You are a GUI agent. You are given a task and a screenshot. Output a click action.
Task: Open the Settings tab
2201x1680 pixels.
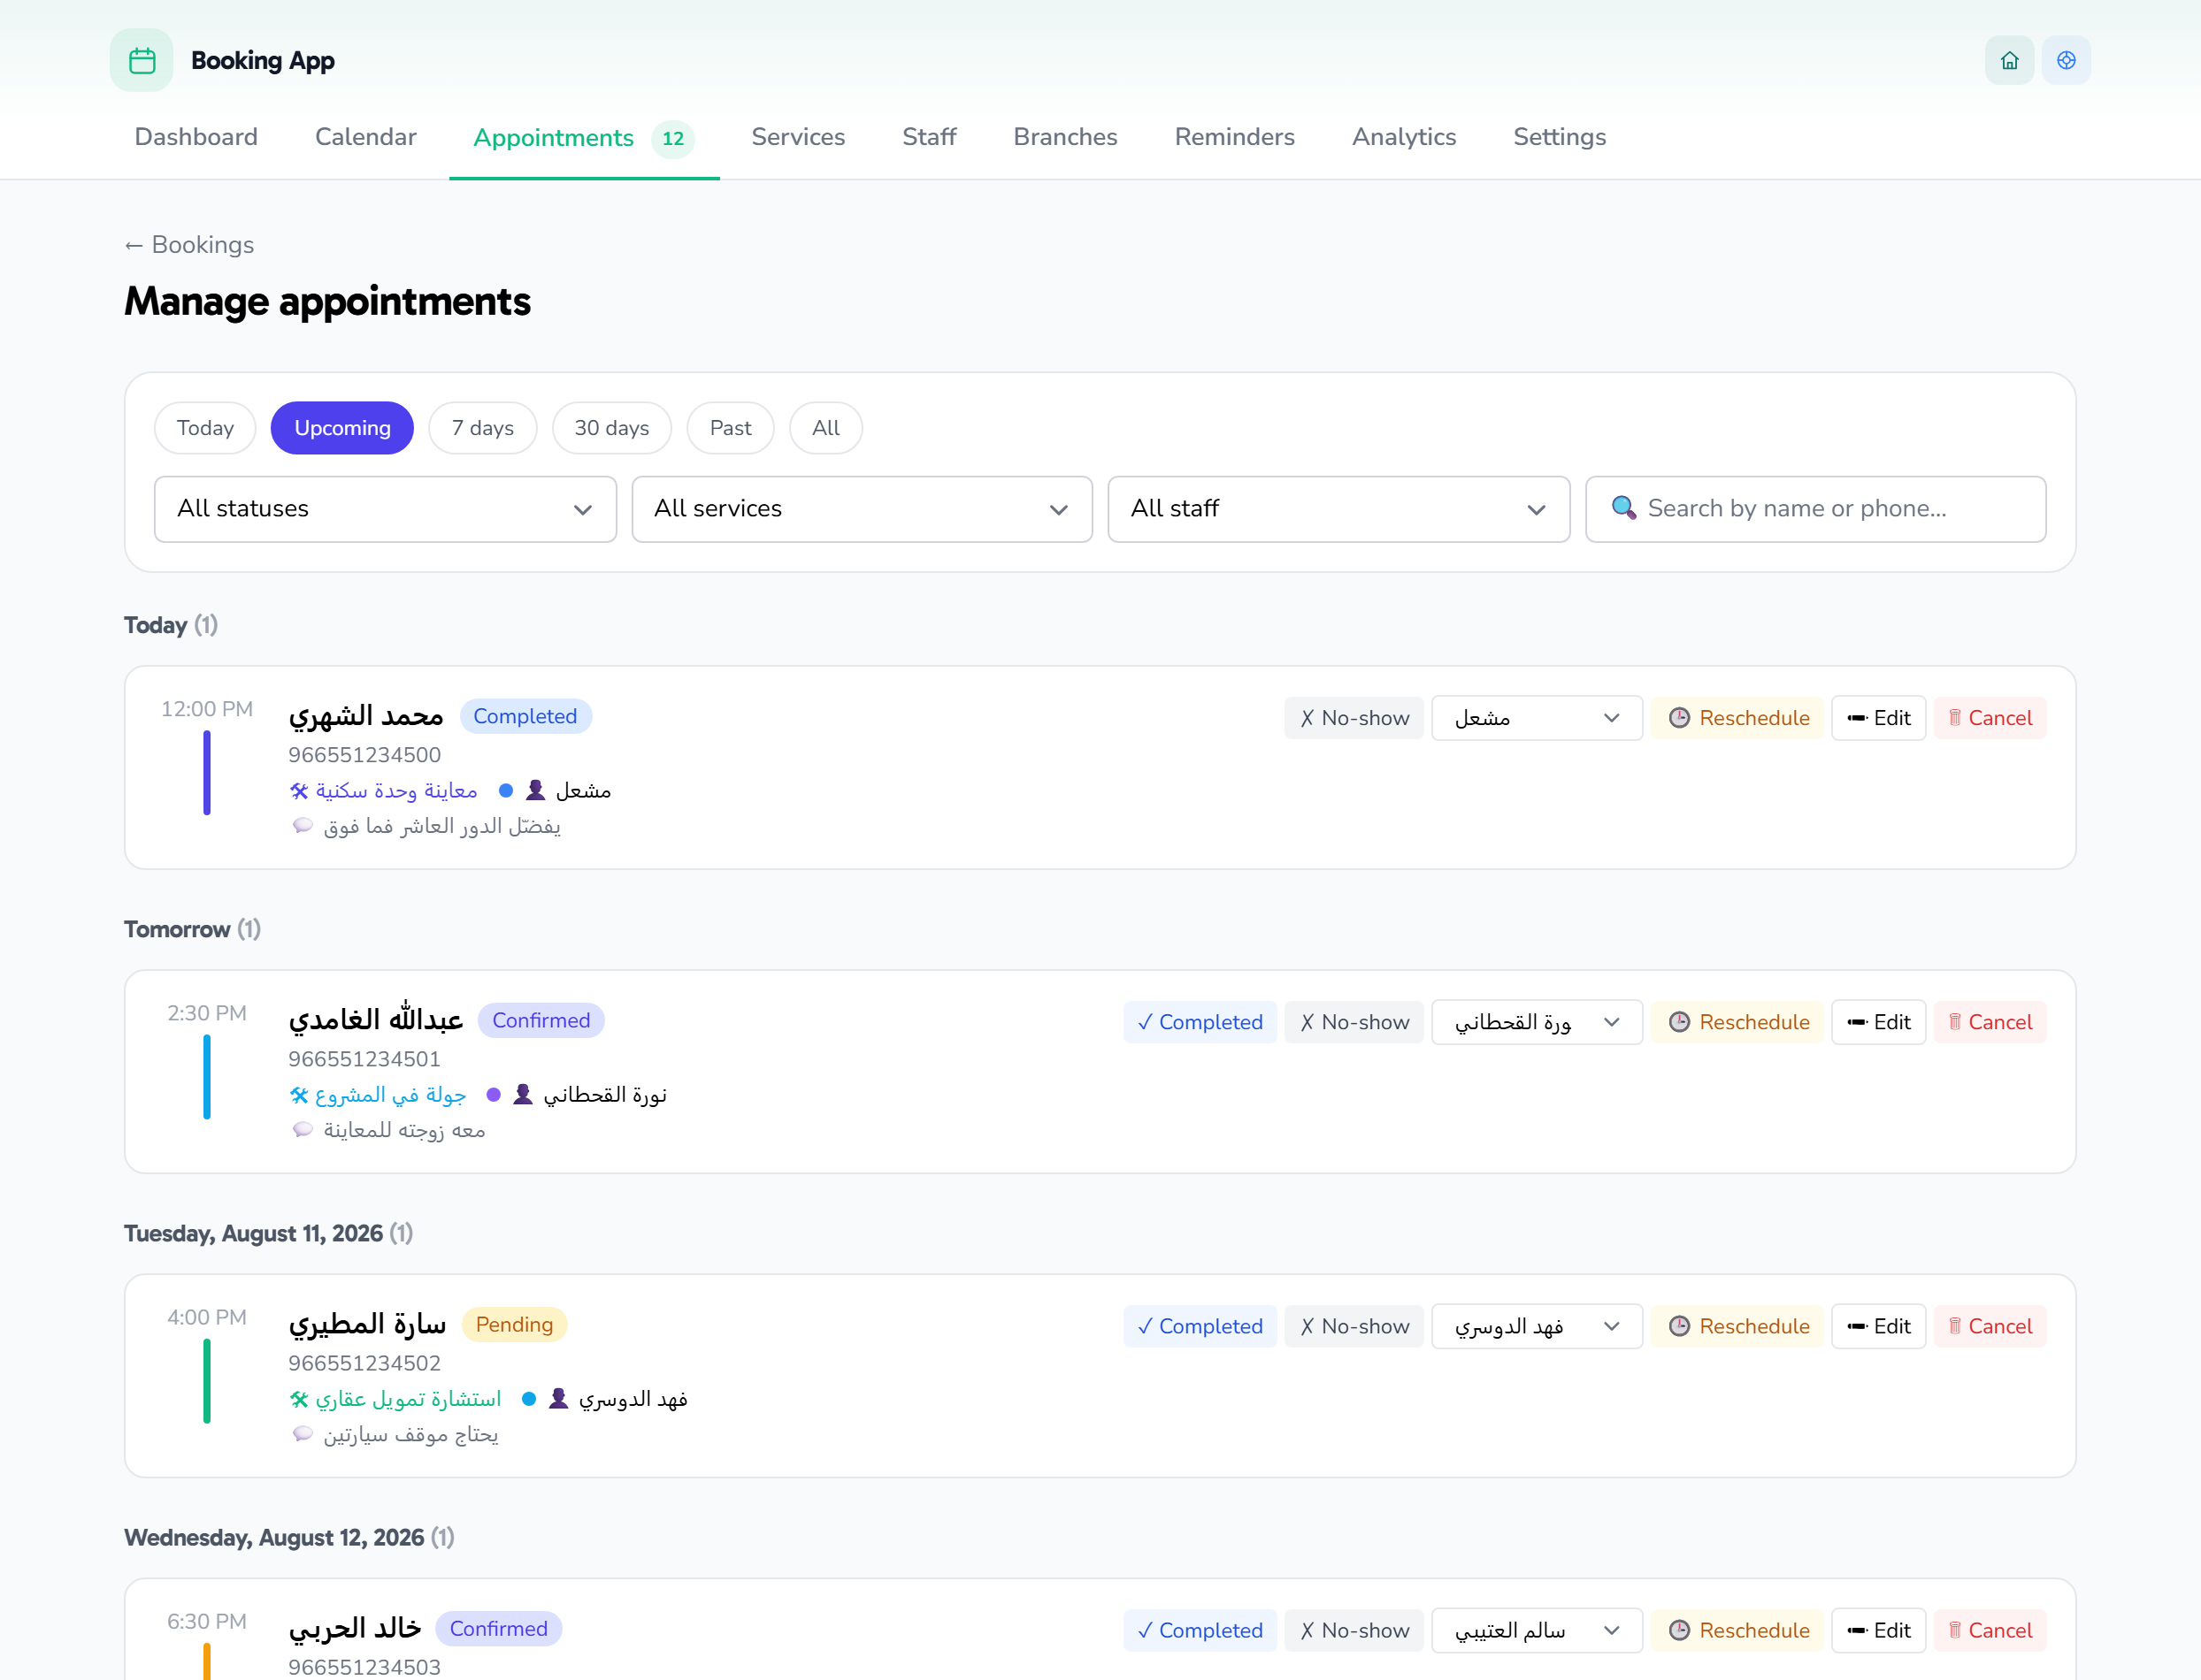[1560, 137]
